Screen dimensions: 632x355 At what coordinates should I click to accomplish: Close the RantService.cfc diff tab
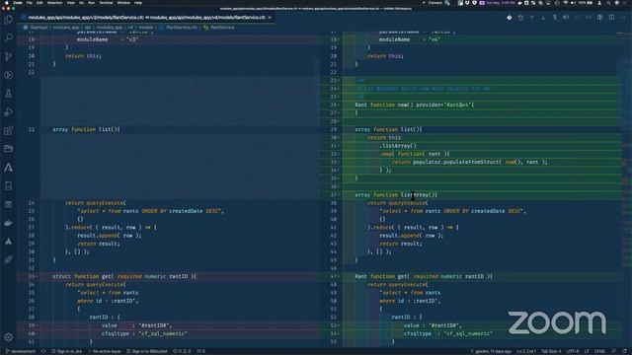[x=270, y=18]
